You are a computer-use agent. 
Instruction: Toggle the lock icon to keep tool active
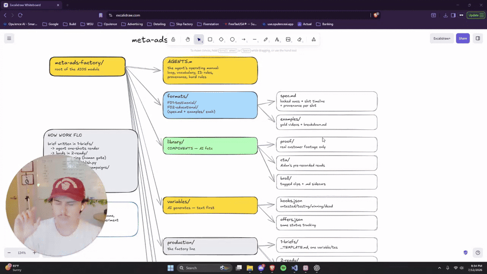tap(173, 39)
